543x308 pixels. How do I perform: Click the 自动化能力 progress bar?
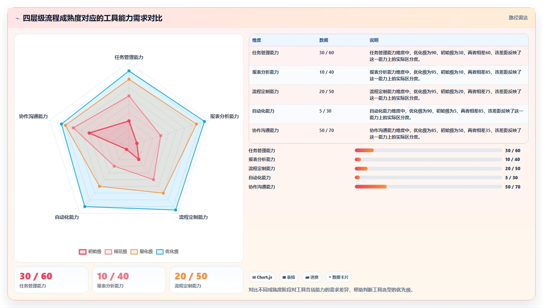(x=428, y=177)
